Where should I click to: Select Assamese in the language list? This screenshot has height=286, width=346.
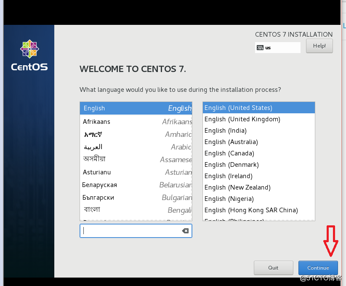(136, 160)
